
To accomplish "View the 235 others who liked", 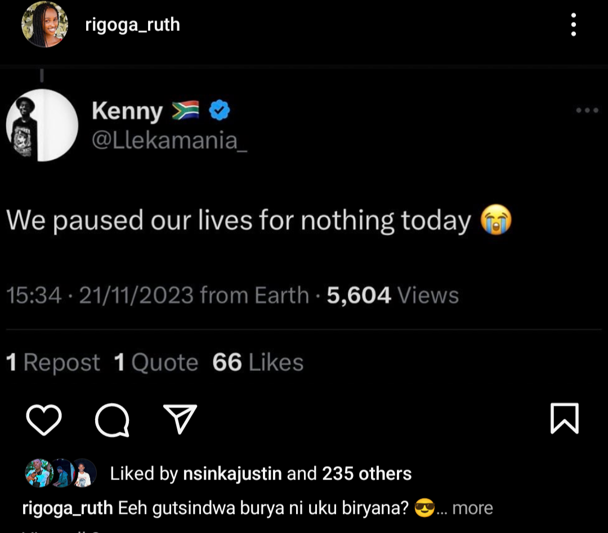I will [x=366, y=474].
